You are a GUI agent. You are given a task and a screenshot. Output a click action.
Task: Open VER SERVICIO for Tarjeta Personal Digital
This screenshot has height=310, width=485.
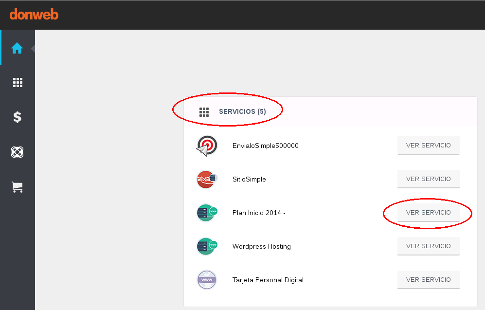pyautogui.click(x=429, y=280)
